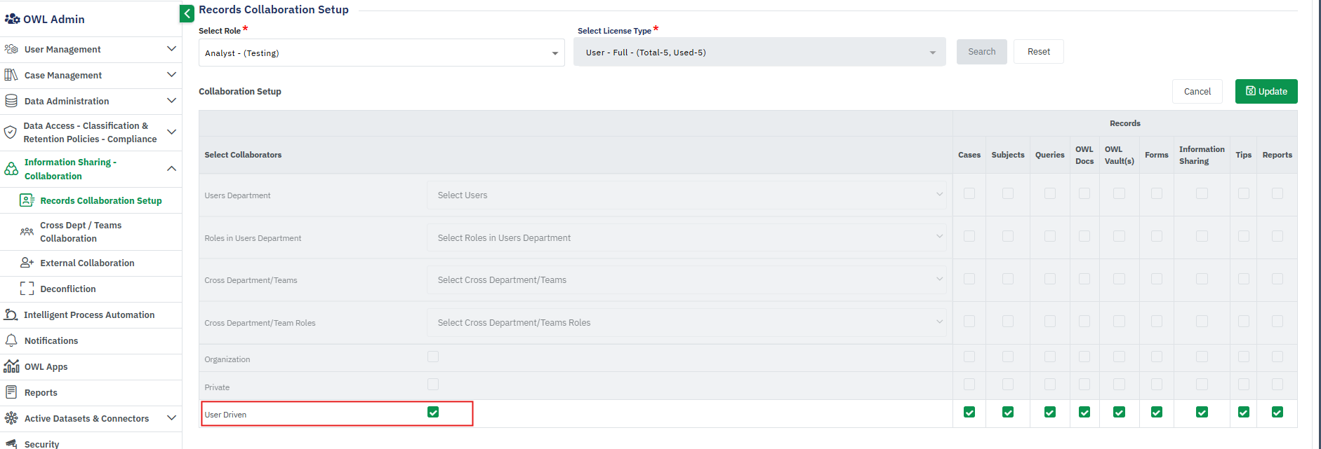Click the green Update button

pyautogui.click(x=1266, y=91)
